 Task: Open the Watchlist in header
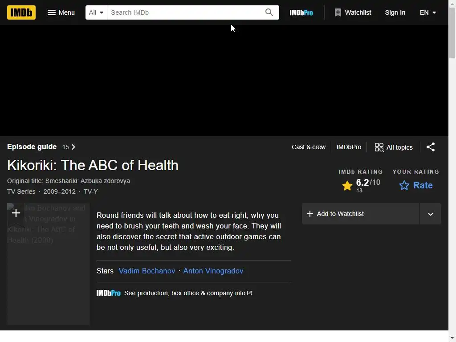353,12
